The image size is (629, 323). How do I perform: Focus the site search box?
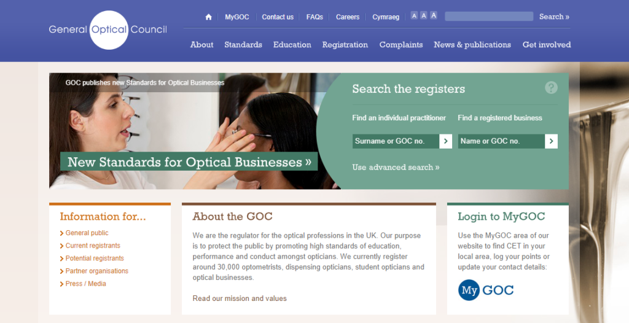coord(489,17)
